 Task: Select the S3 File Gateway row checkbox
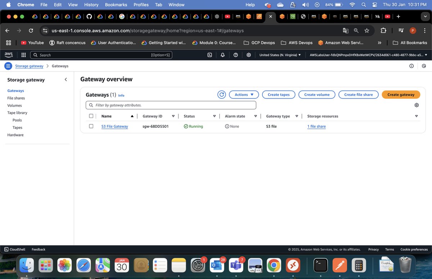click(x=91, y=126)
